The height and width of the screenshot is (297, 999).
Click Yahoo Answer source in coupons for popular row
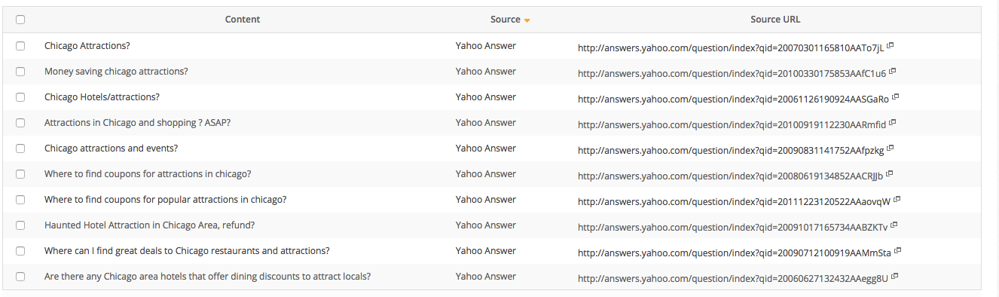[x=486, y=200]
